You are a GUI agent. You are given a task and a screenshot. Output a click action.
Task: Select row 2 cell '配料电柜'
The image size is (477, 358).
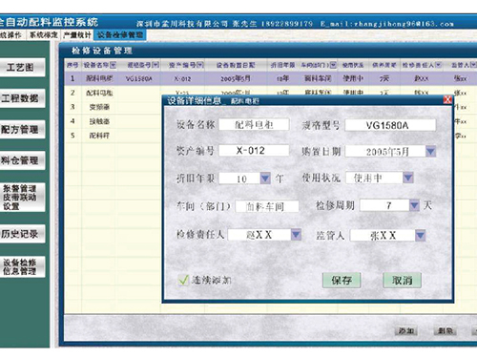click(x=99, y=93)
